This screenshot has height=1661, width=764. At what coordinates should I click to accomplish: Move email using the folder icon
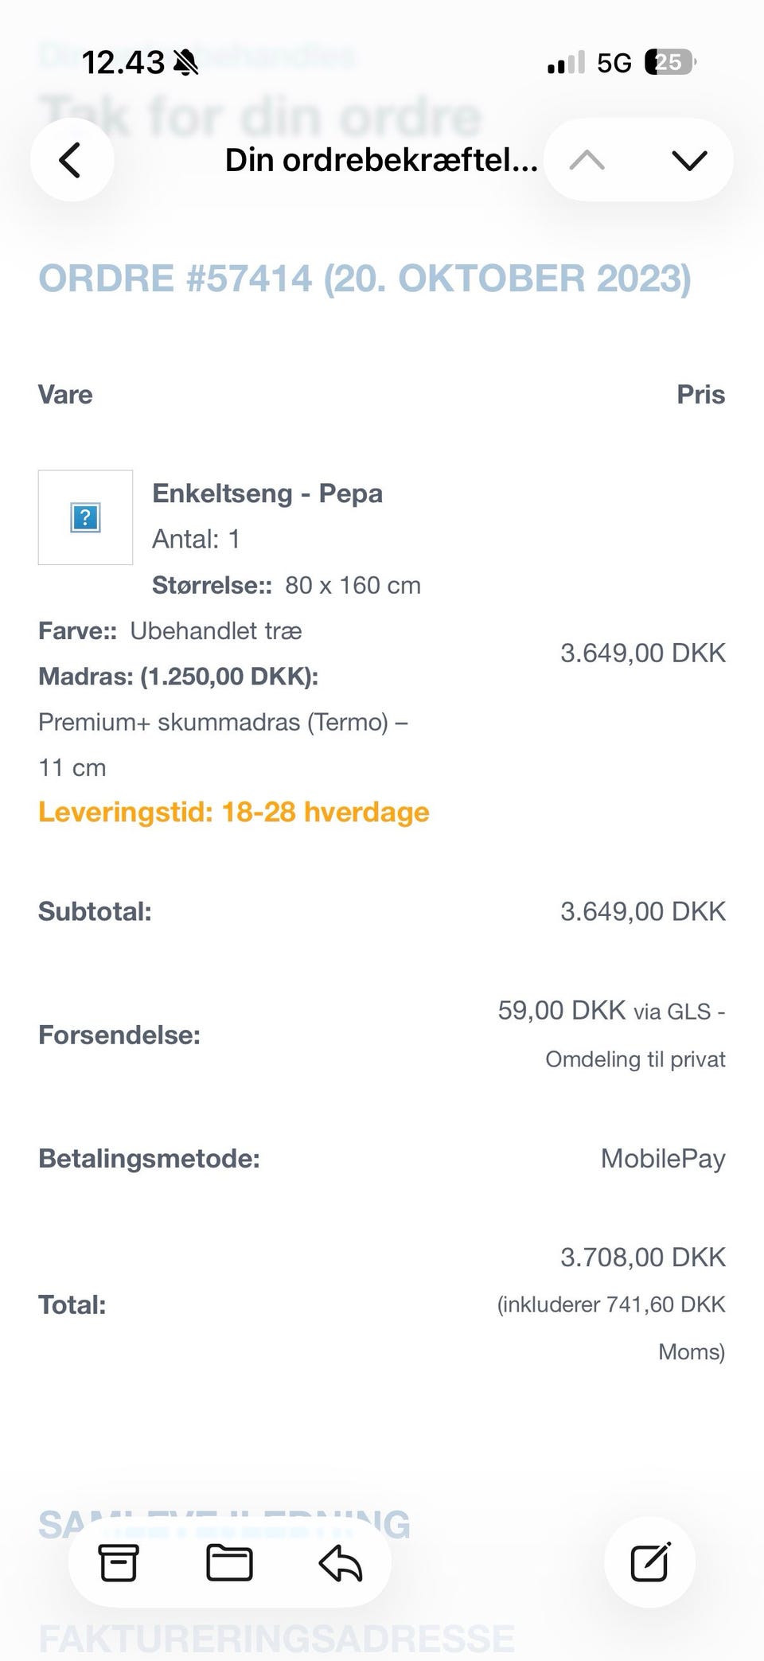pos(229,1562)
